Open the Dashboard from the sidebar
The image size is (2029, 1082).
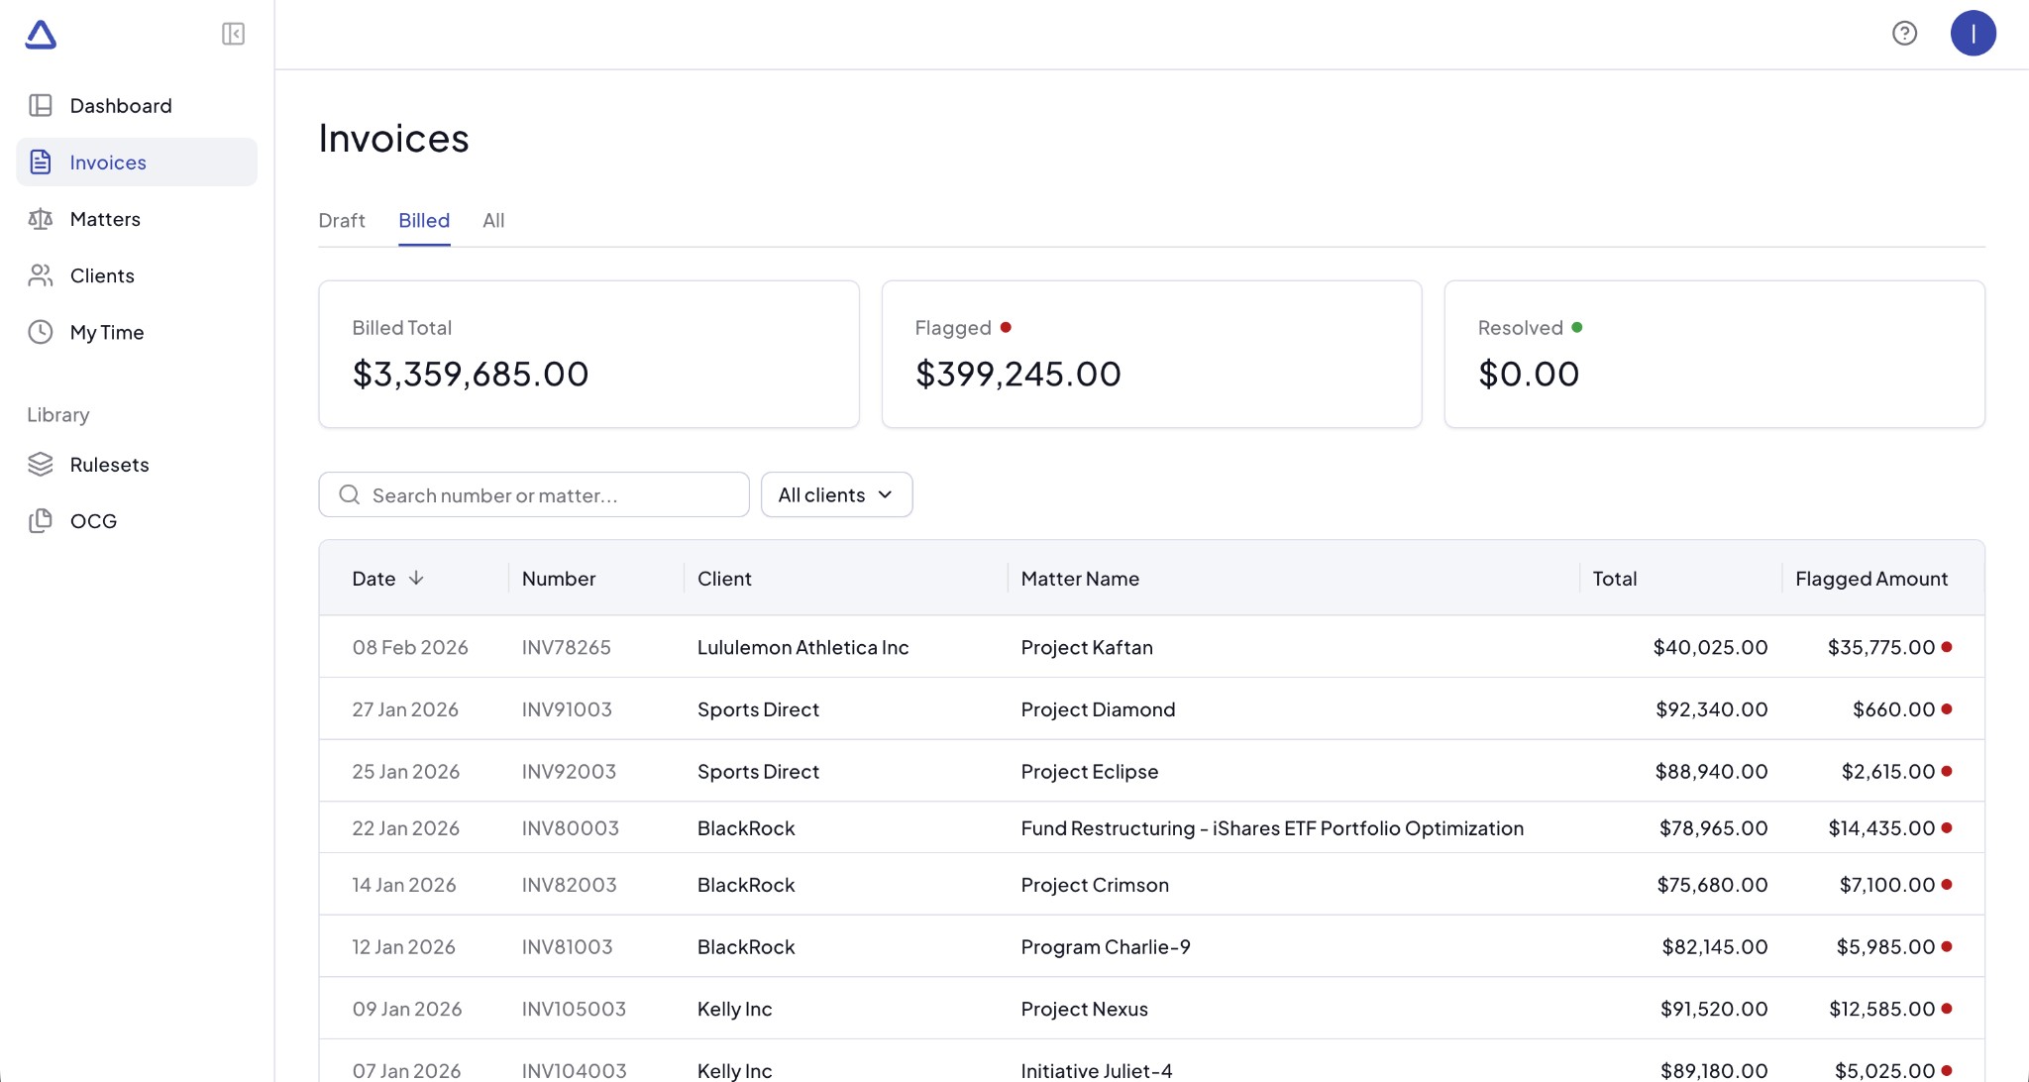pyautogui.click(x=121, y=105)
